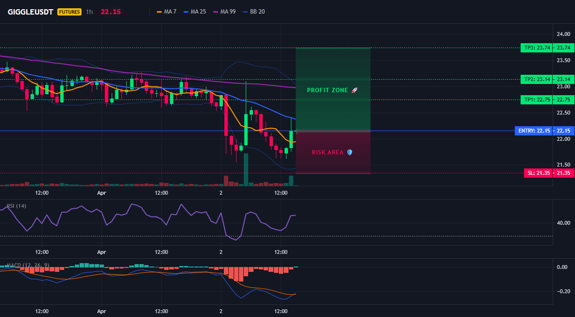Viewport: 575px width, 317px height.
Task: Click the 0.00 MACD axis value
Action: pyautogui.click(x=563, y=267)
